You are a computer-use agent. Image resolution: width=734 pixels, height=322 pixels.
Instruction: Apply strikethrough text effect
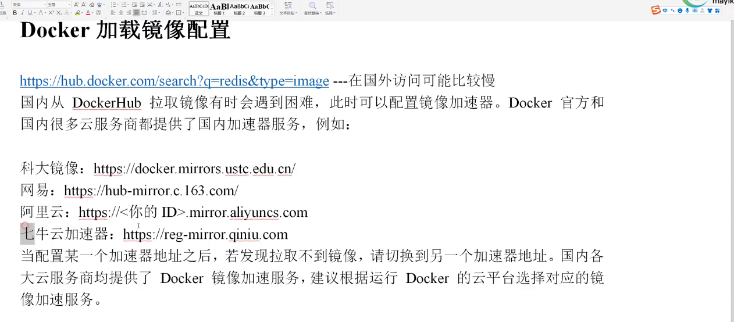41,13
